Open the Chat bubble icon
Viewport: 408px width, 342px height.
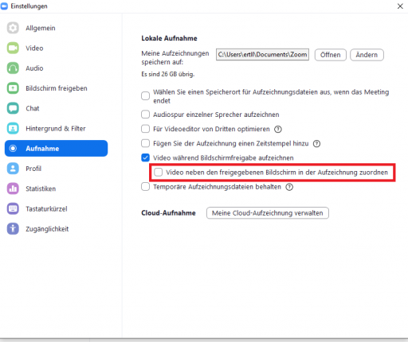coord(13,108)
